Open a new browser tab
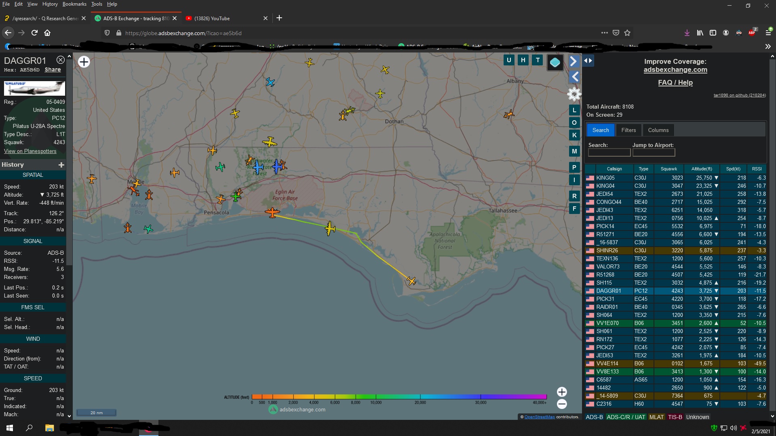Image resolution: width=776 pixels, height=436 pixels. 279,18
